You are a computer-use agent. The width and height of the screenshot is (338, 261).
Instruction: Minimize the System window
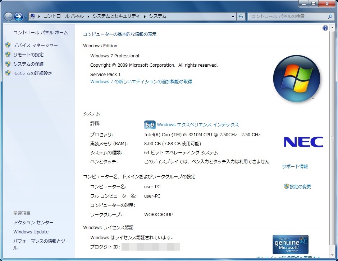pos(304,4)
